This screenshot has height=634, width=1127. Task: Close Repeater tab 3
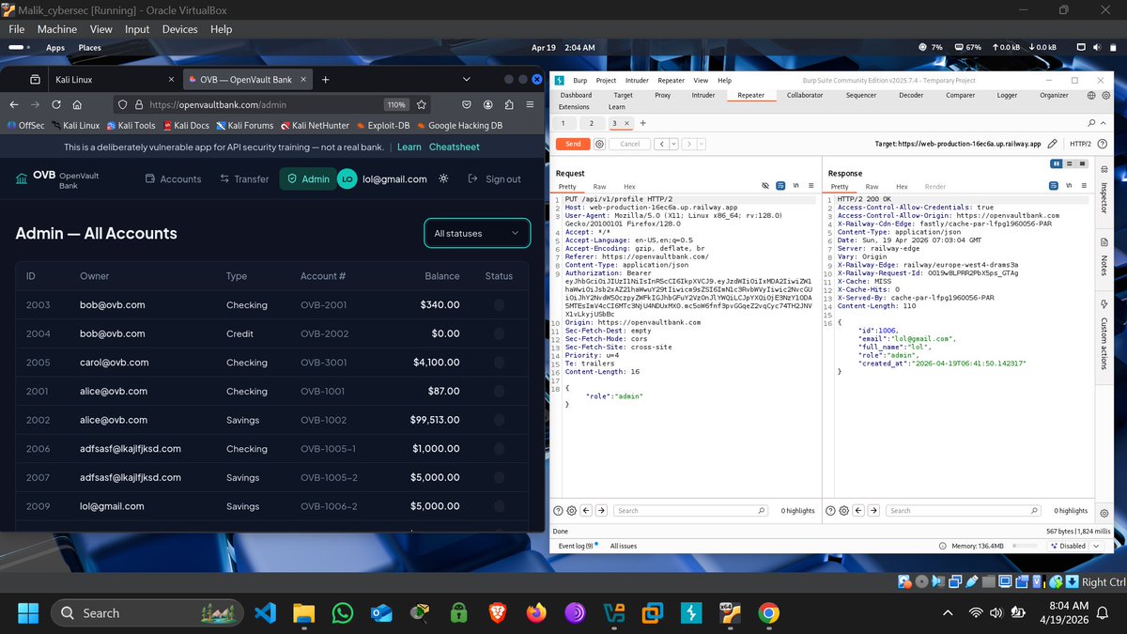626,123
